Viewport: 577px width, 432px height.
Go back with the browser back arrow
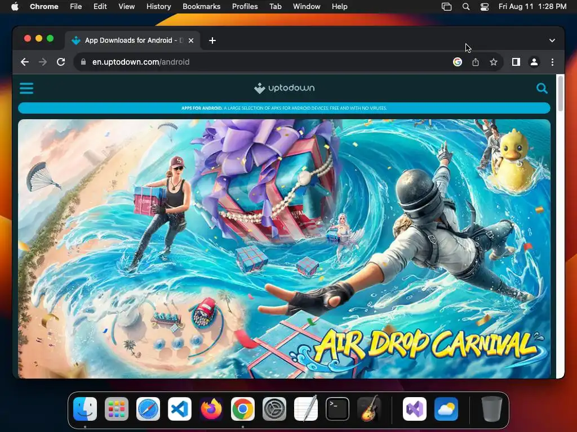pyautogui.click(x=25, y=62)
